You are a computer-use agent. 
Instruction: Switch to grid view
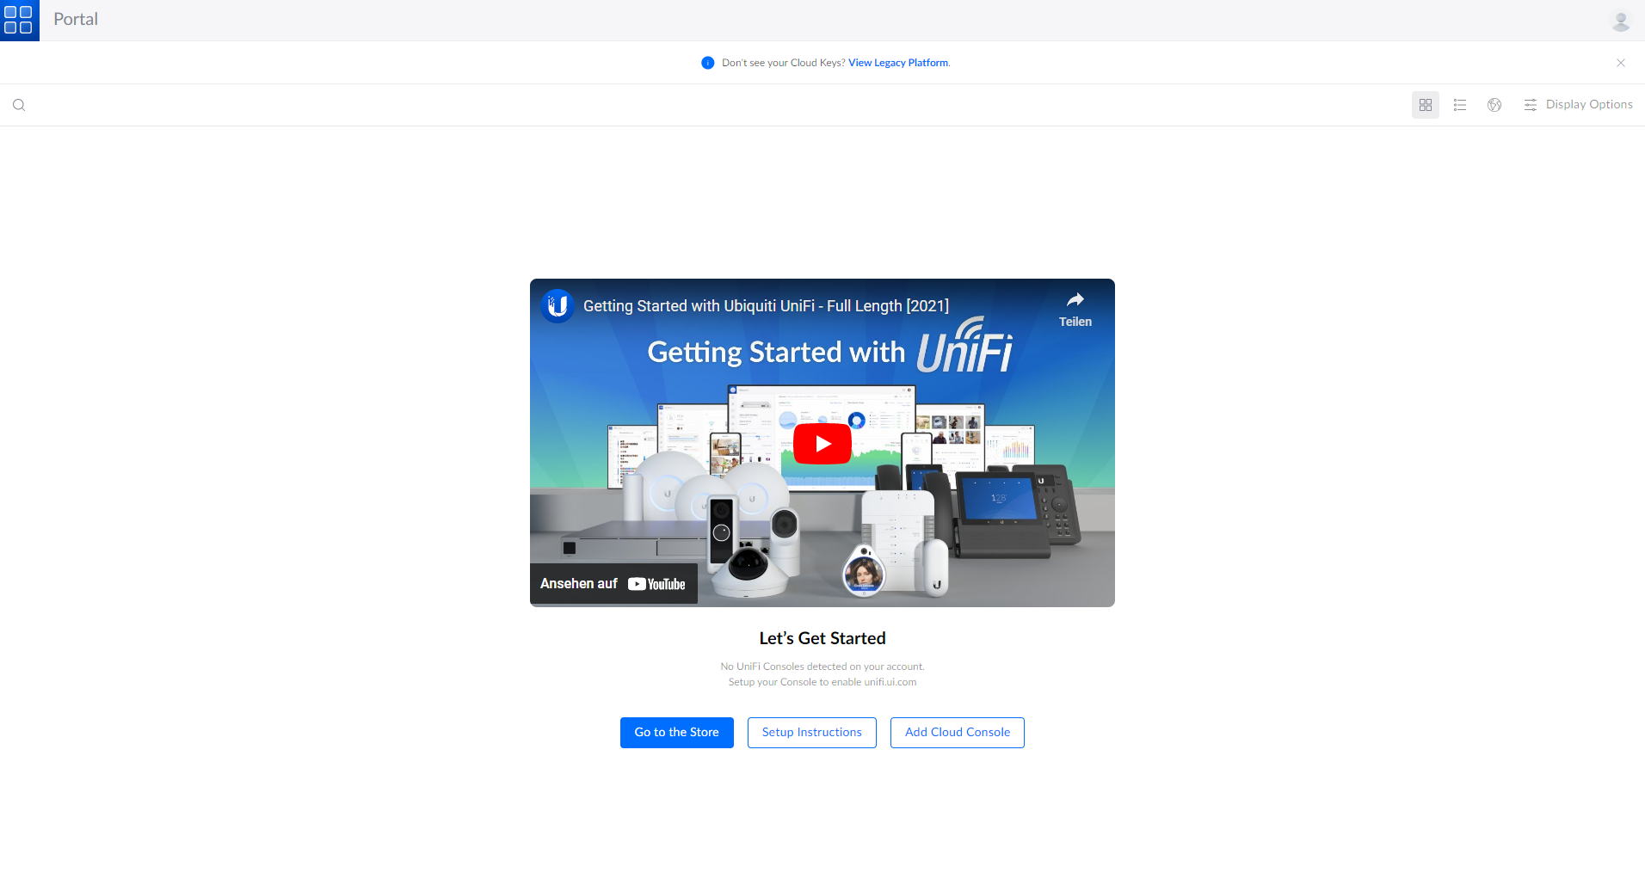pos(1426,105)
